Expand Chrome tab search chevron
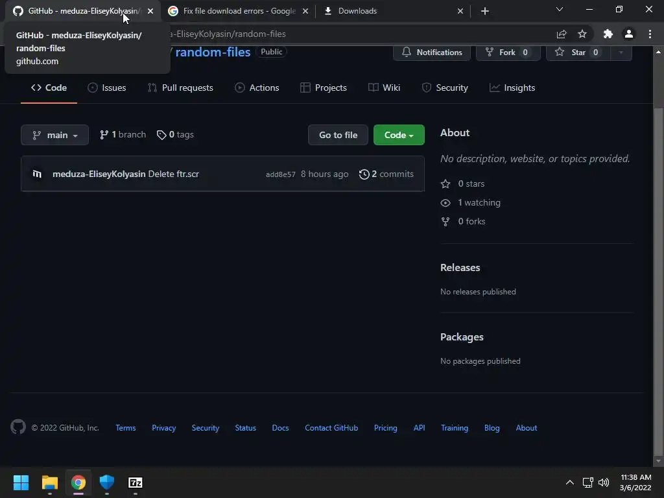The width and height of the screenshot is (664, 498). pyautogui.click(x=560, y=9)
